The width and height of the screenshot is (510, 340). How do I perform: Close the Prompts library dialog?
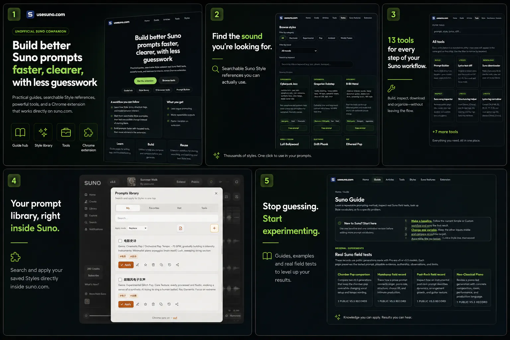(216, 193)
